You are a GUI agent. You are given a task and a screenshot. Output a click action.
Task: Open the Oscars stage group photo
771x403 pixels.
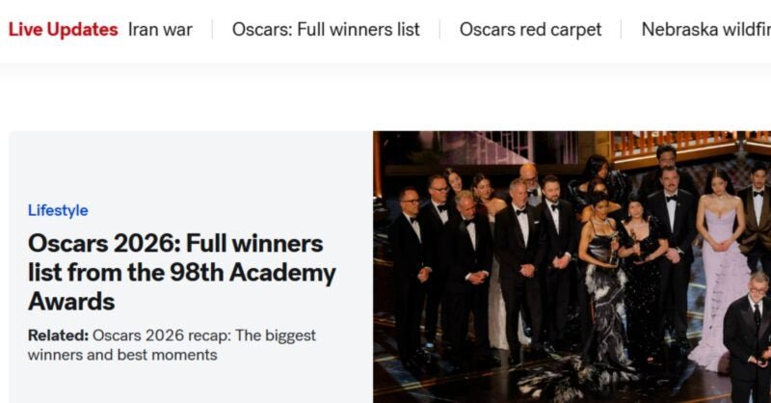point(572,267)
